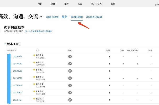Sort by the 构建版本 column header arrow

click(x=15, y=50)
